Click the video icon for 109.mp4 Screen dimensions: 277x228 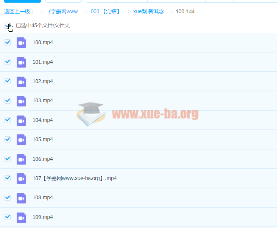pos(21,217)
